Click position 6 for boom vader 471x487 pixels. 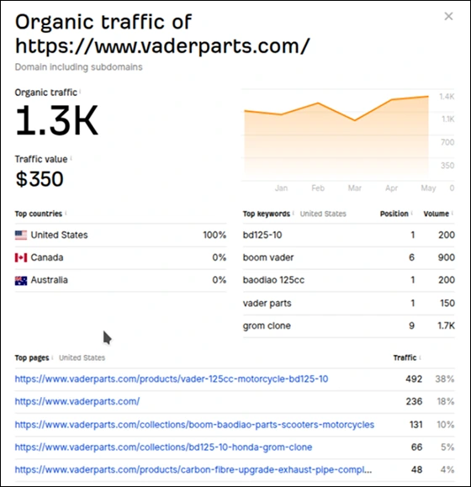(x=411, y=257)
